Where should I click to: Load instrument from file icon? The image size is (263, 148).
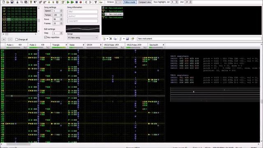click(x=120, y=39)
